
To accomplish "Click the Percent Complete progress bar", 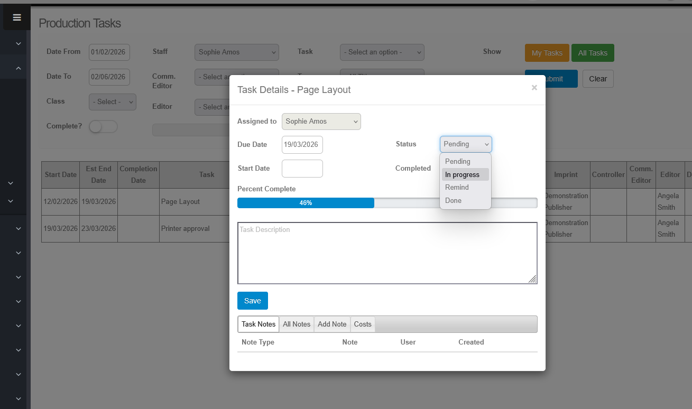I will coord(387,203).
